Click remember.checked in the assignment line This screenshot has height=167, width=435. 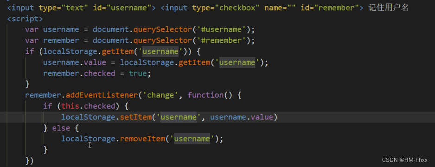coord(79,74)
